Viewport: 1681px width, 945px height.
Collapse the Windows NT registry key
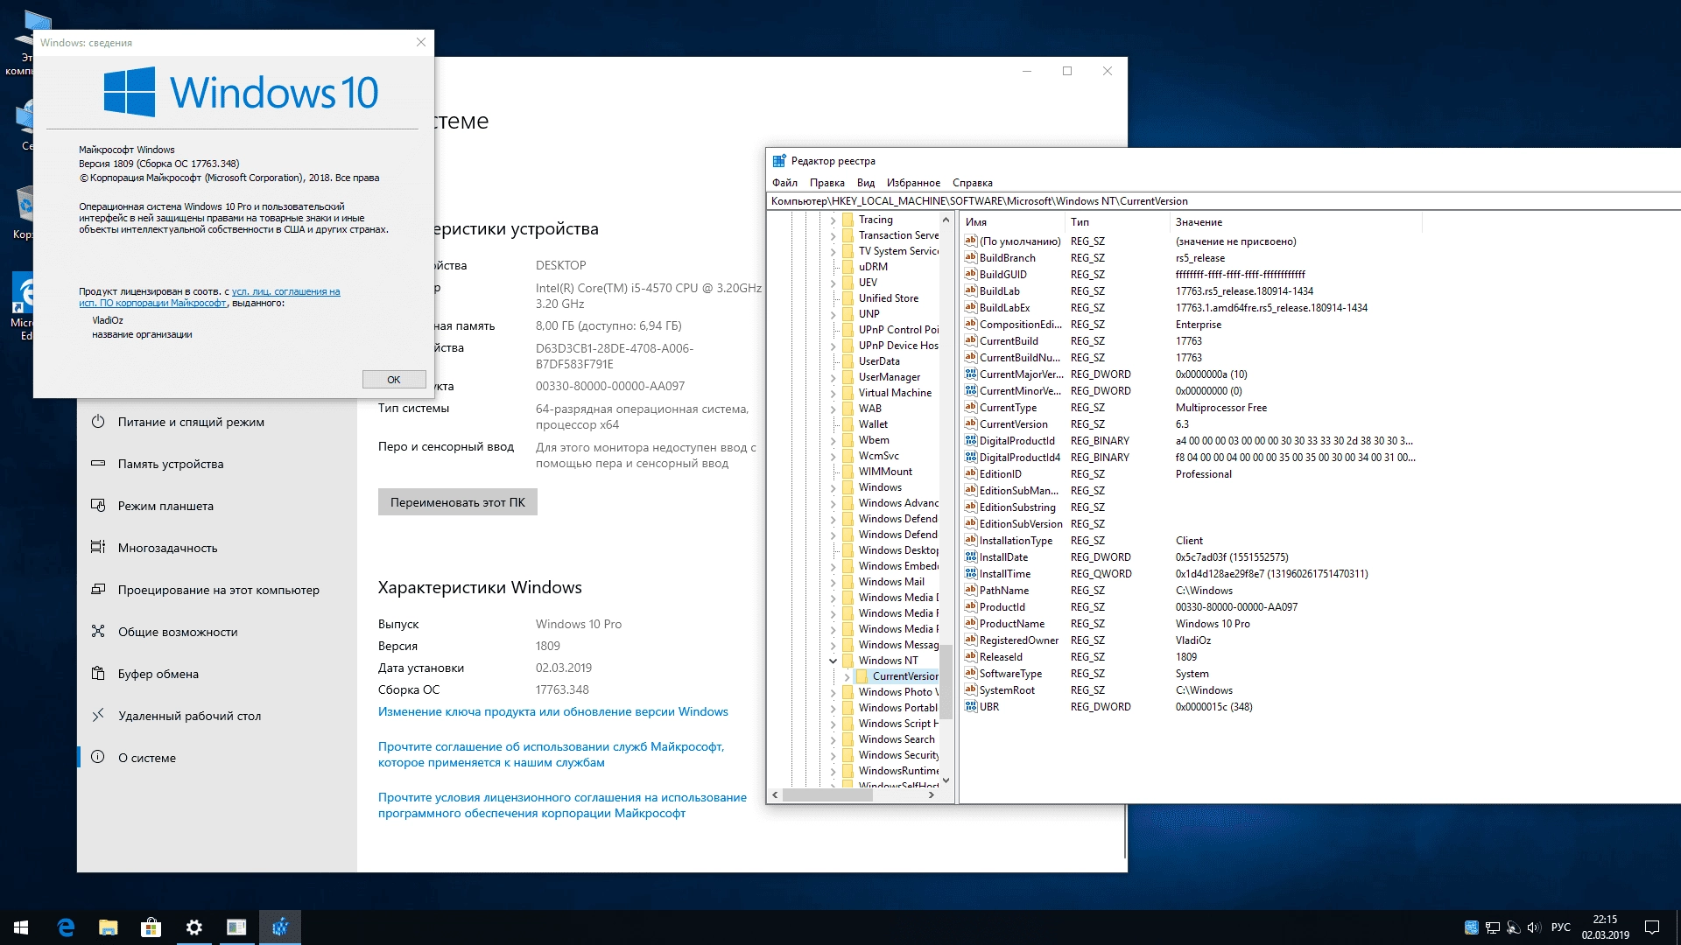[x=833, y=661]
